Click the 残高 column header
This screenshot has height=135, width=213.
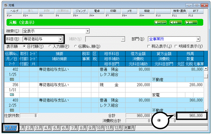coord(190,54)
